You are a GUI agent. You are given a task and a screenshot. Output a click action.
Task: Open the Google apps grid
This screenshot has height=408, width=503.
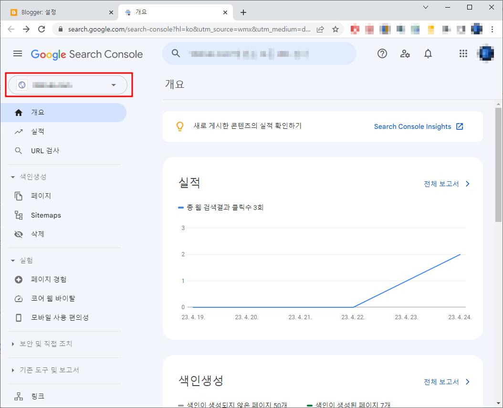tap(463, 53)
